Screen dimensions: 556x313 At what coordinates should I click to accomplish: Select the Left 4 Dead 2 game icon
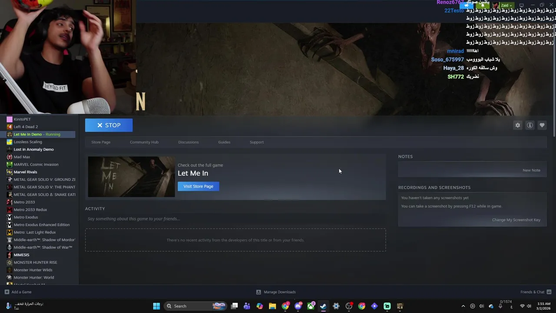click(10, 127)
